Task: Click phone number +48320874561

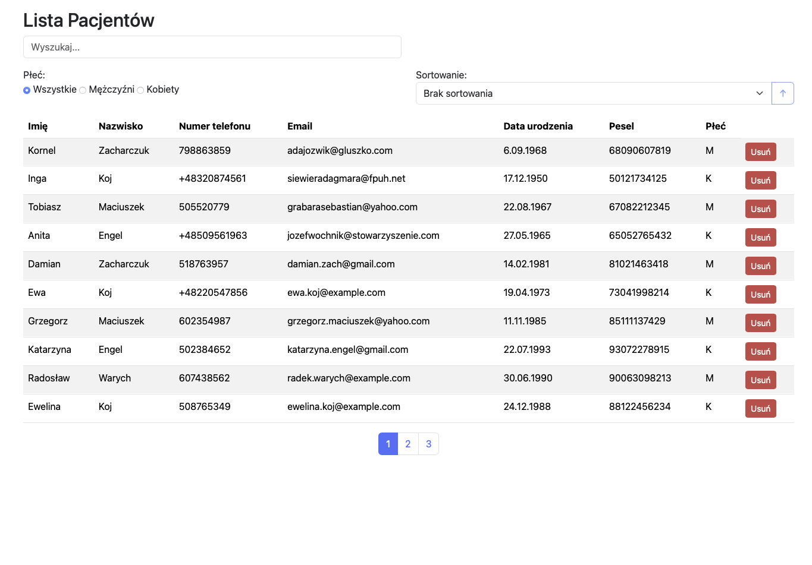Action: click(x=212, y=178)
